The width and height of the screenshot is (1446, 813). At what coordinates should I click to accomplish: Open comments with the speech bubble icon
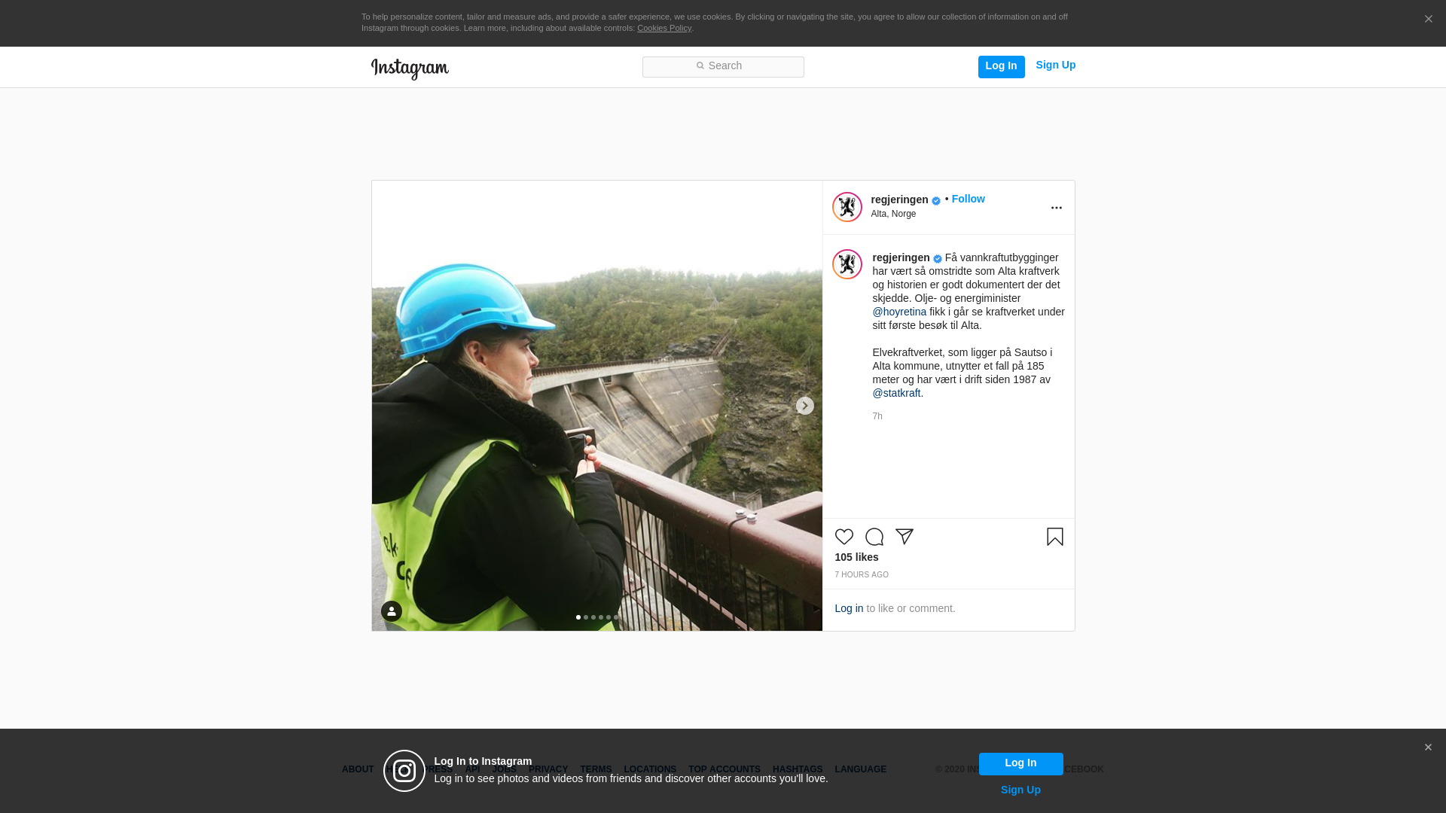(x=874, y=537)
